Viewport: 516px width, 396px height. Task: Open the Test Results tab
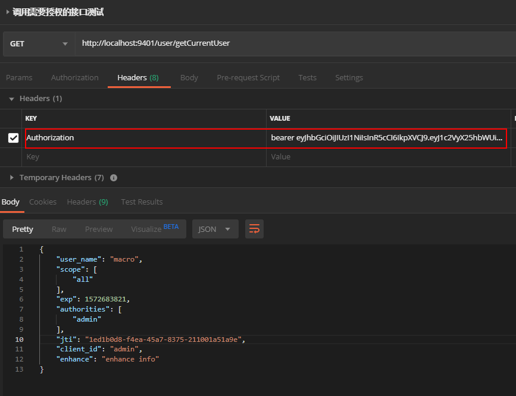click(142, 202)
